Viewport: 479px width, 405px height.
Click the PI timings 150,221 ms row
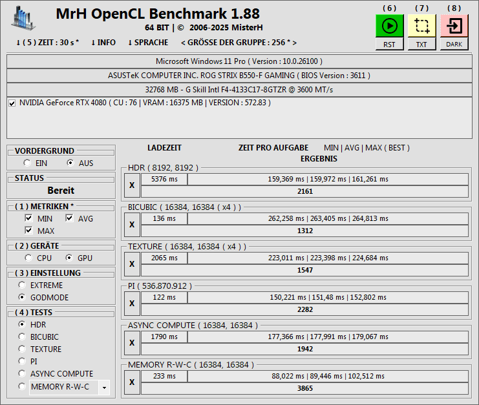click(x=328, y=297)
